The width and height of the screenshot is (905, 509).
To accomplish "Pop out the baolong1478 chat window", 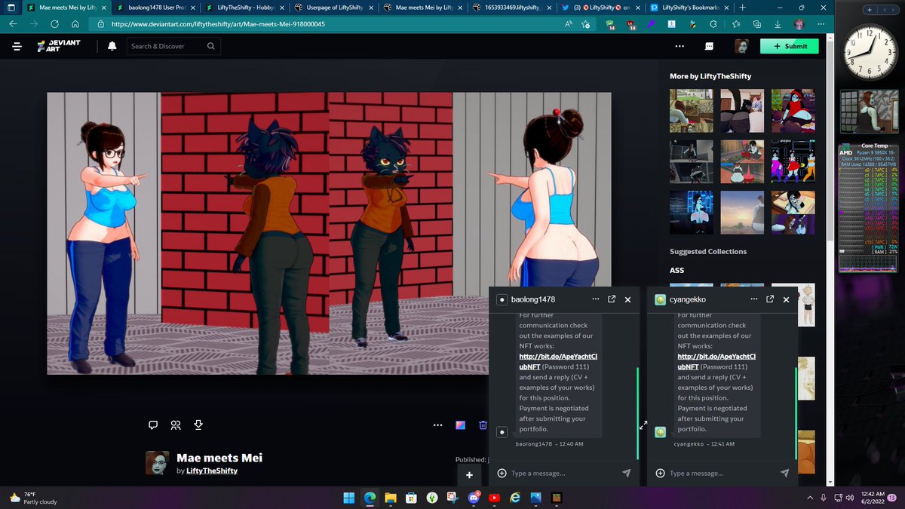I will (x=612, y=299).
